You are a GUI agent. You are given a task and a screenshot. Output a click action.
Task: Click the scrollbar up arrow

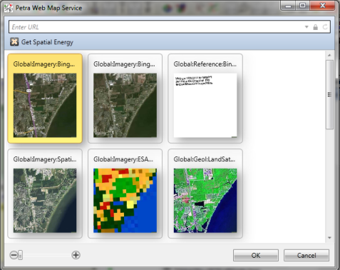329,55
